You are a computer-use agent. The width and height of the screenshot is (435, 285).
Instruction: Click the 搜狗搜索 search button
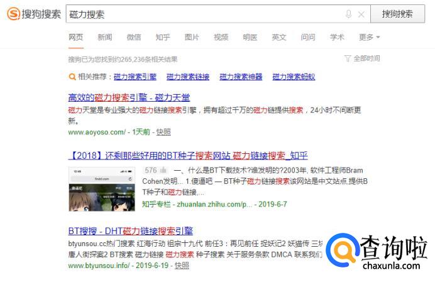397,14
